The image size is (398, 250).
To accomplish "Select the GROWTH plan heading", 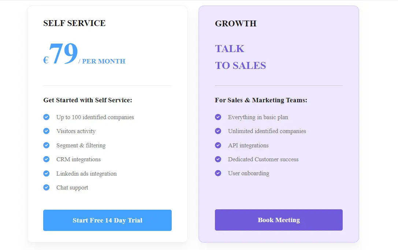I will click(236, 23).
